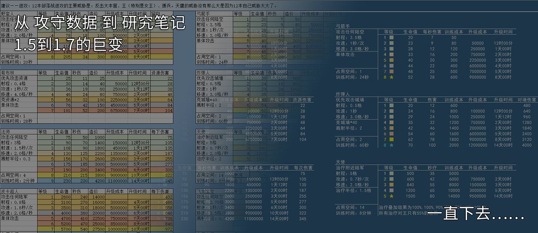
Task: Click the 弓箭手 title in the light spreadsheet
Action: 204,14
